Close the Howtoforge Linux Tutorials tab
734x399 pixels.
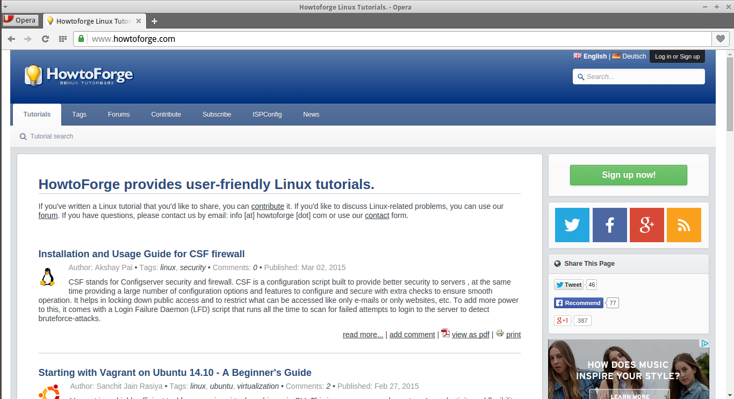(x=139, y=21)
